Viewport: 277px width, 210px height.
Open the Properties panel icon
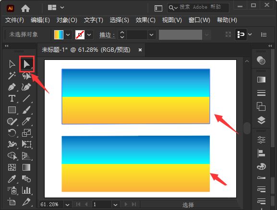click(261, 140)
